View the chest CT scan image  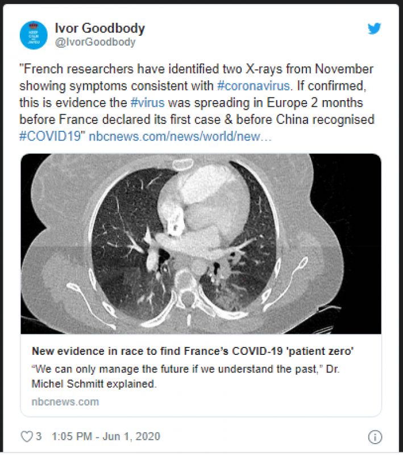tap(201, 243)
